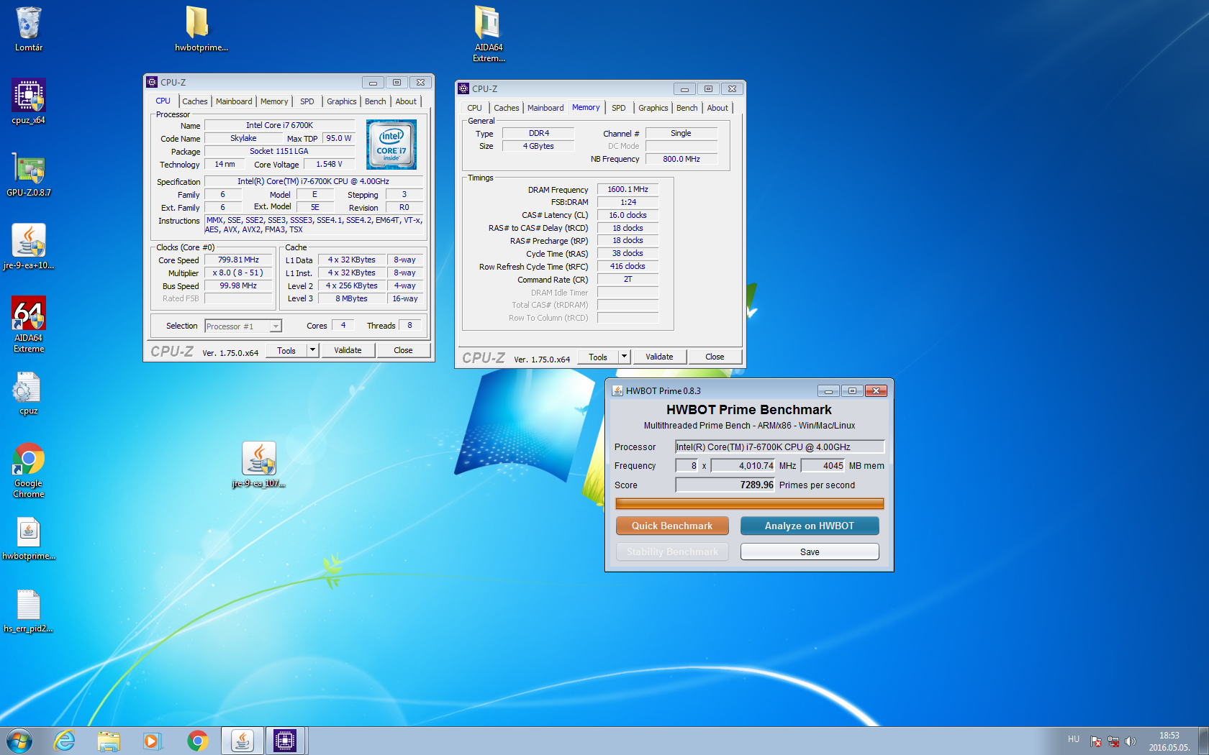Screen dimensions: 1209x755
Task: Click the volume speaker tray icon
Action: [1131, 741]
